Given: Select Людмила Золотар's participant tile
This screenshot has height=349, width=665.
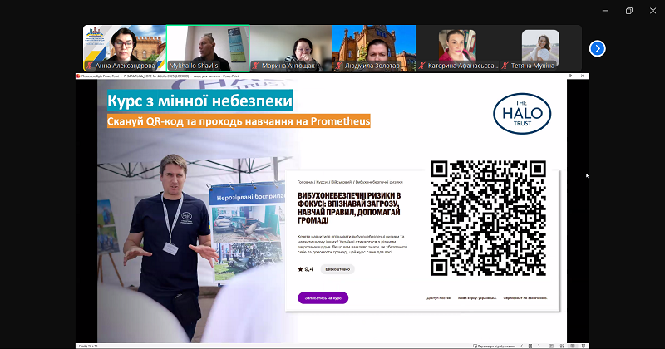Looking at the screenshot, I should click(373, 45).
